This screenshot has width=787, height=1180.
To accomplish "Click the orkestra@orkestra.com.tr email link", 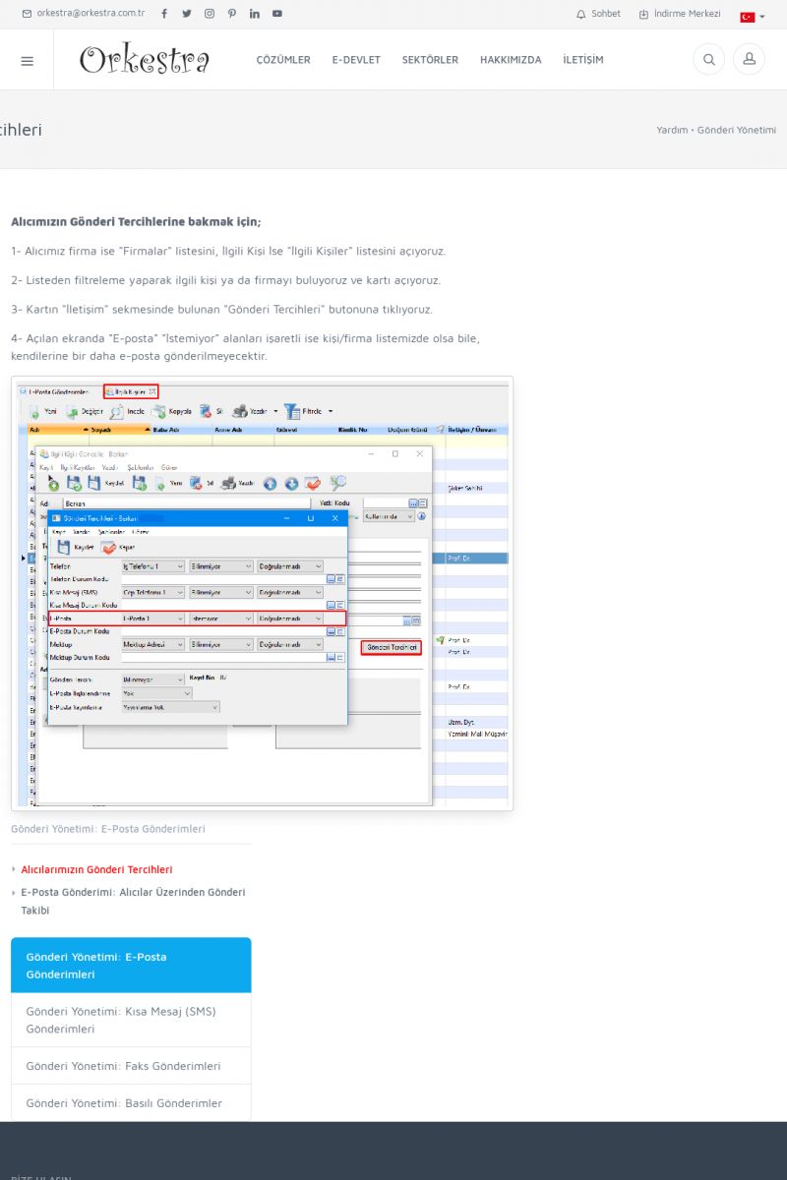I will [x=84, y=14].
